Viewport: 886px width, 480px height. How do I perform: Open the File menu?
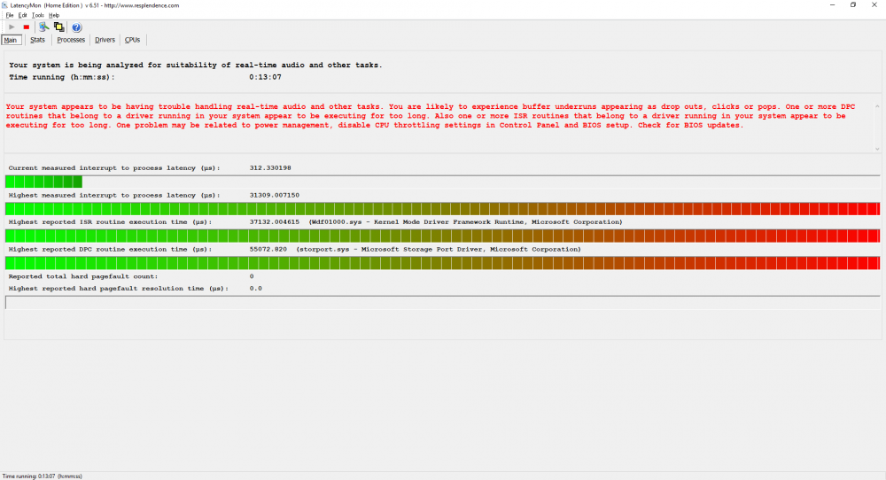(x=10, y=15)
